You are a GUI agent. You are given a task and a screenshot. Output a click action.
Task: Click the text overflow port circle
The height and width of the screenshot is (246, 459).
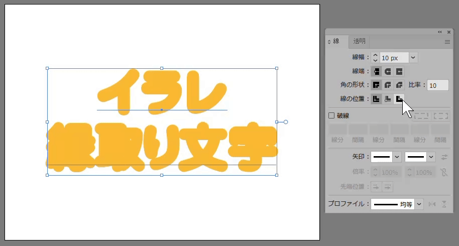(x=286, y=122)
